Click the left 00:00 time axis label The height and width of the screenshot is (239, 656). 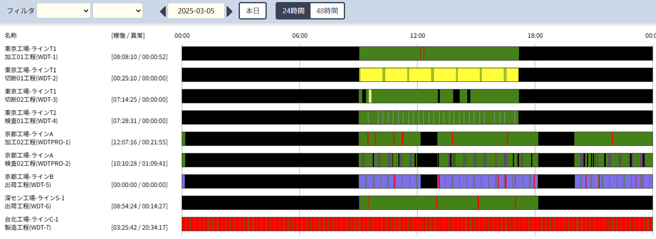[x=182, y=36]
